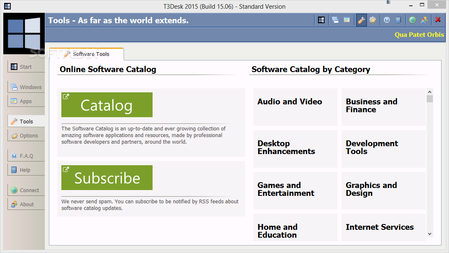Open Options via gear toolbar icon
The height and width of the screenshot is (253, 449).
coord(373,20)
